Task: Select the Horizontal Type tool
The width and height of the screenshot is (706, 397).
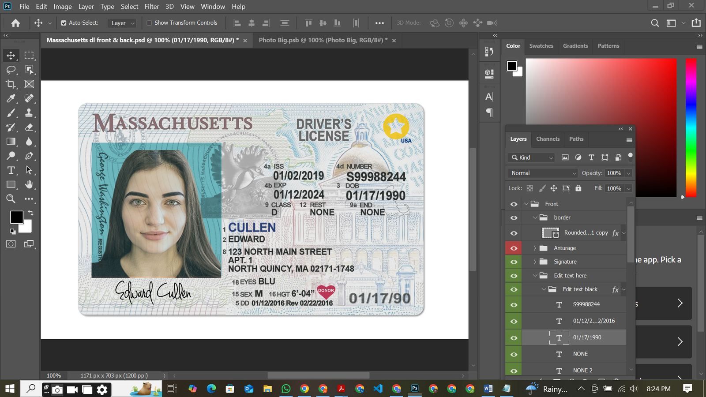Action: [11, 170]
